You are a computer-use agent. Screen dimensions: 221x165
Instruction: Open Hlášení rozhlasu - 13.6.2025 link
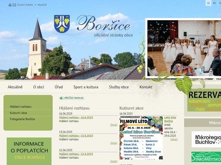coord(76,136)
